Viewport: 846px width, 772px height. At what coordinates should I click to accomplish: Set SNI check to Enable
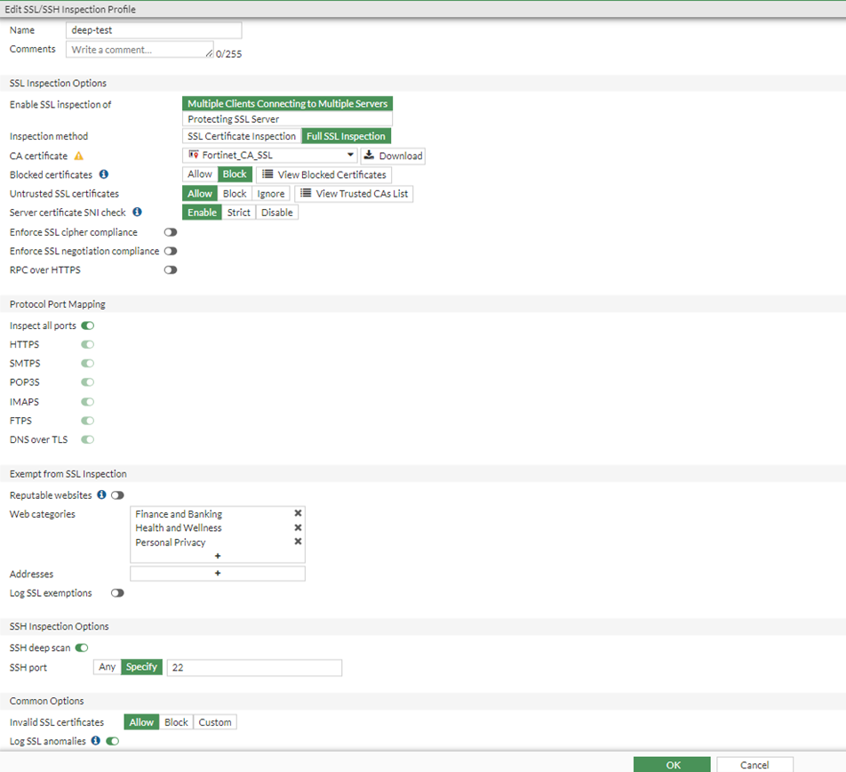[x=203, y=213]
